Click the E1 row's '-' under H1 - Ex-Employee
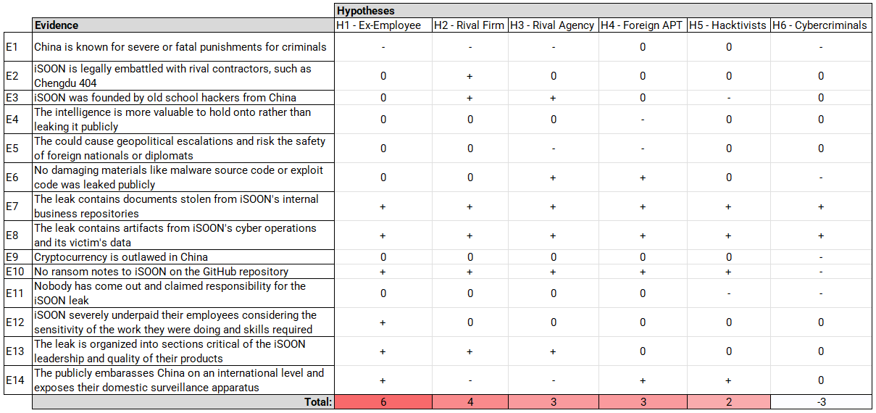The height and width of the screenshot is (413, 876). pyautogui.click(x=383, y=47)
